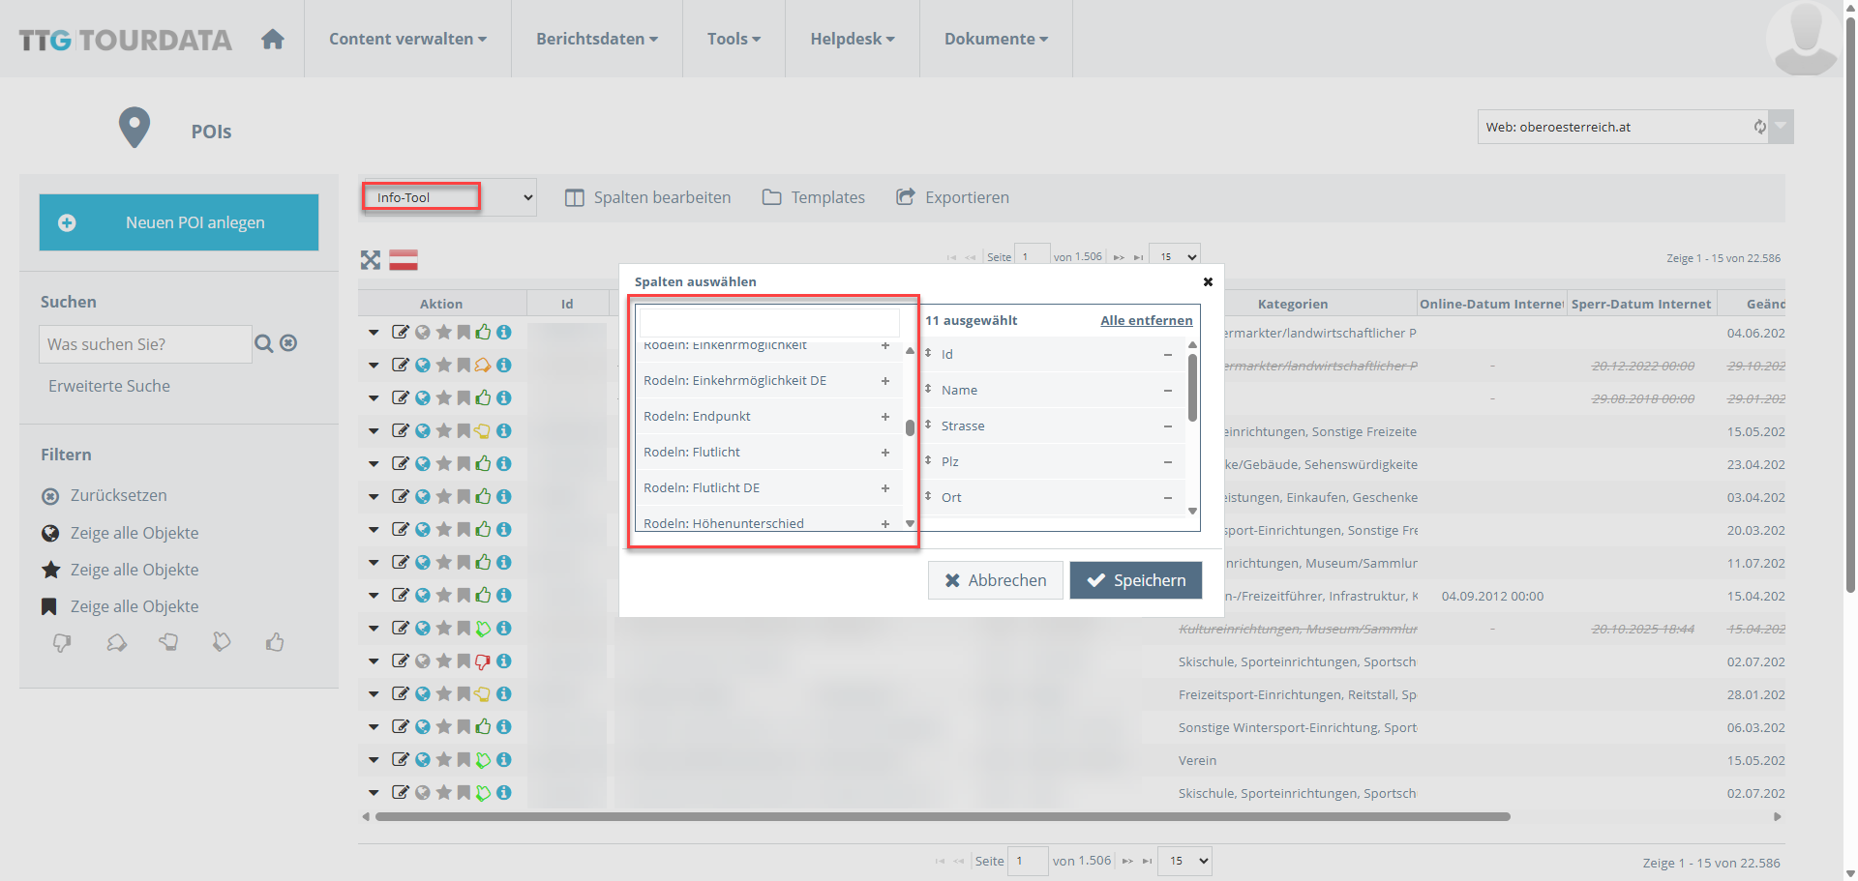Viewport: 1858px width, 881px height.
Task: Open the Tools menu
Action: [x=734, y=39]
